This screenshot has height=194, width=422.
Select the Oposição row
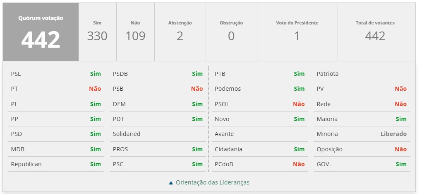[361, 149]
